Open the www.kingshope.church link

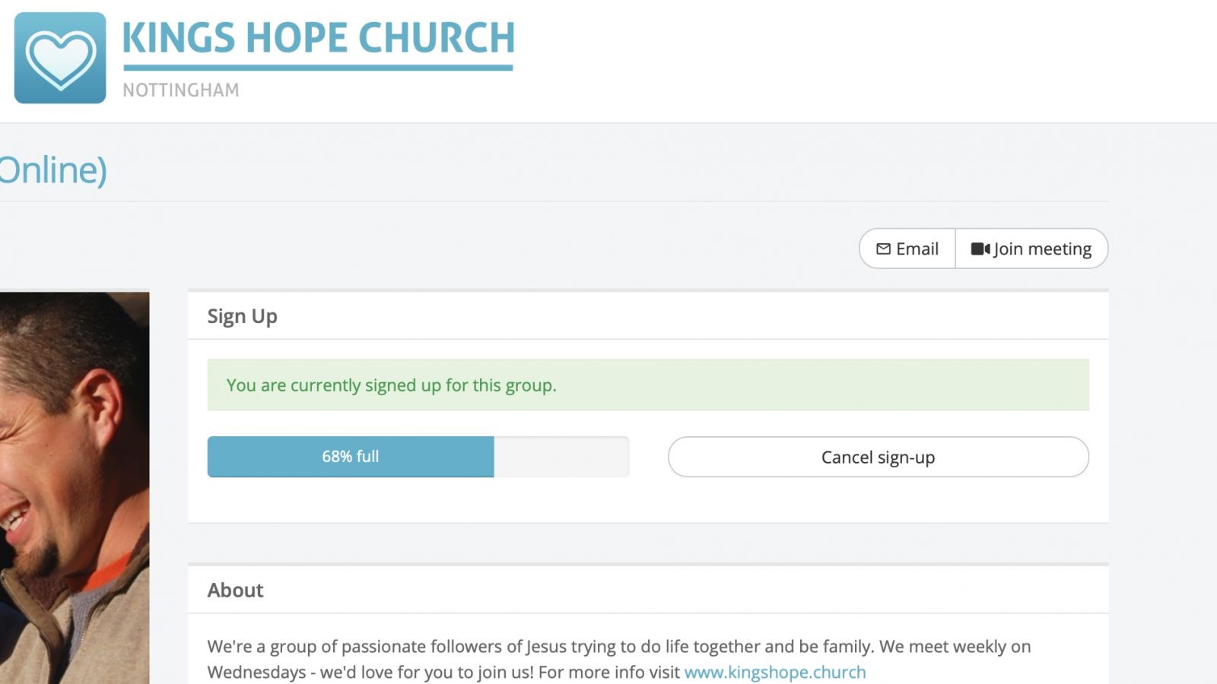[x=775, y=672]
